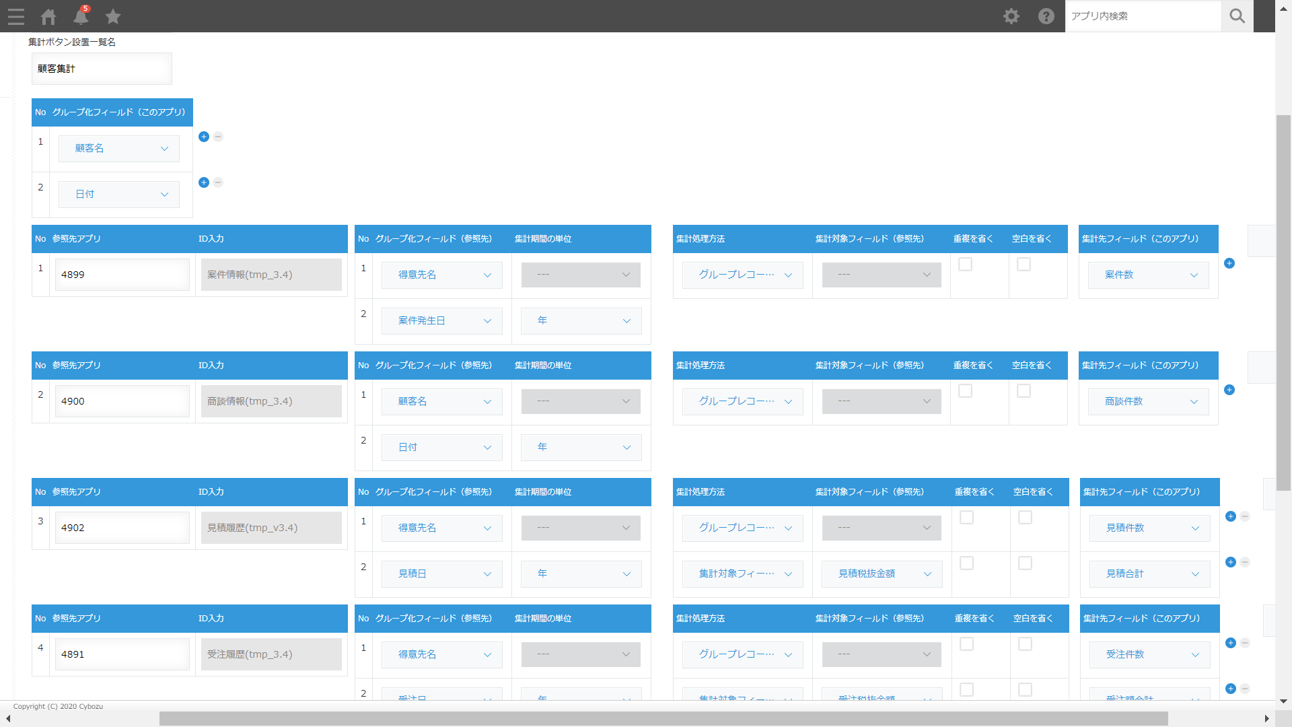Open the 案件発生日 dropdown
Viewport: 1292px width, 727px height.
click(442, 321)
